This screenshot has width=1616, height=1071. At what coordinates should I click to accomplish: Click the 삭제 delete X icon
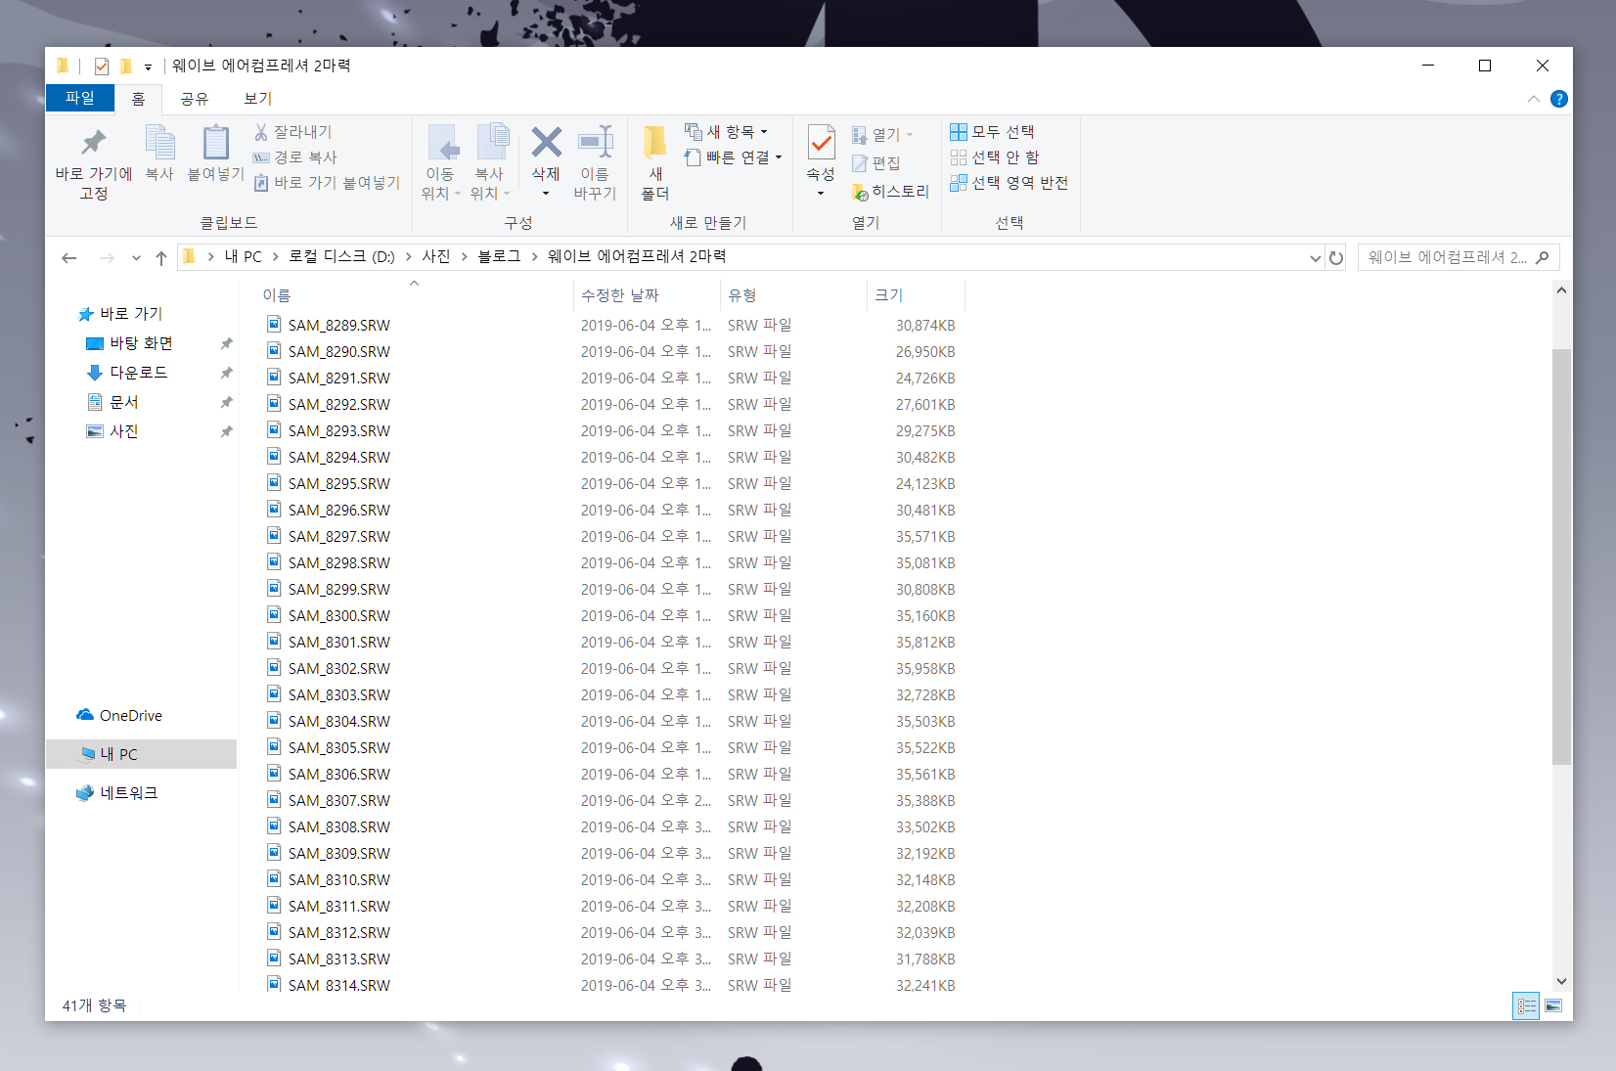click(546, 143)
